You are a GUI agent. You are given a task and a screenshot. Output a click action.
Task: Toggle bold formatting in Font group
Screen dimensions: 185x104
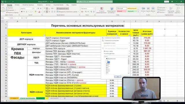click(x=22, y=12)
